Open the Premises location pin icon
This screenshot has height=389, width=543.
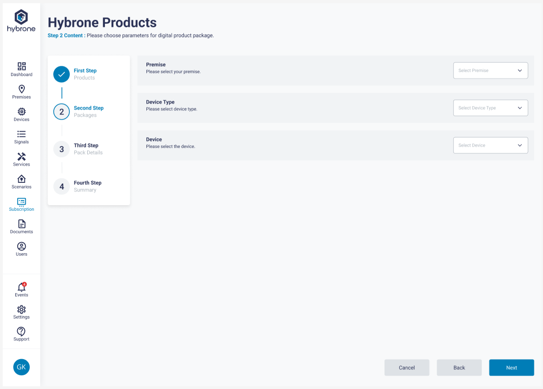[21, 89]
